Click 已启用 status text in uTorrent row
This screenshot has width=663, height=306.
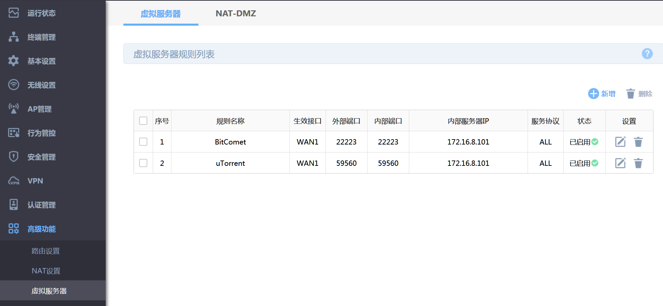coord(580,163)
